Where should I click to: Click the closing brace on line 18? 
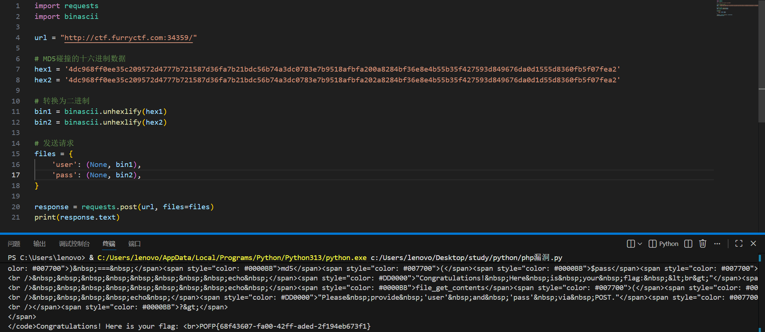pyautogui.click(x=37, y=186)
